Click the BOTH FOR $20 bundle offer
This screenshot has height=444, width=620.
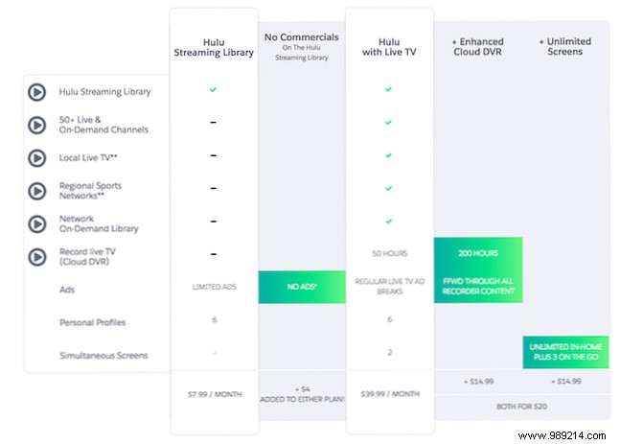521,407
